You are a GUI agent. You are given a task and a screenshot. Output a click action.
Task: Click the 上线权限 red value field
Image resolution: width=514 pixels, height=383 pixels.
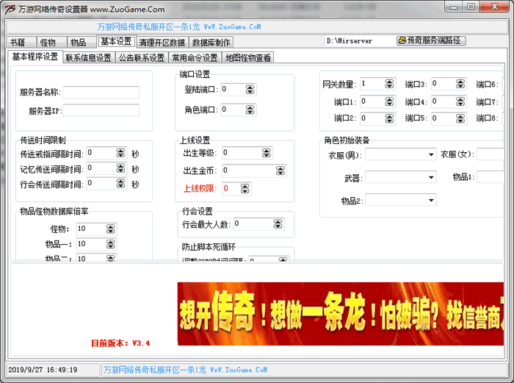[231, 189]
